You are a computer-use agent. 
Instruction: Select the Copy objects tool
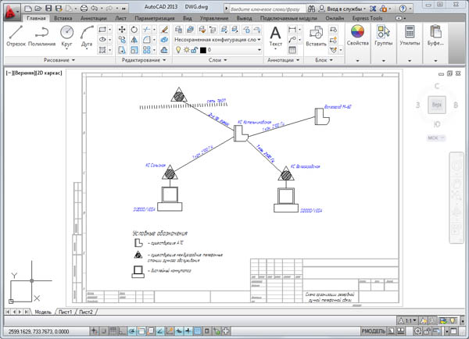122,40
